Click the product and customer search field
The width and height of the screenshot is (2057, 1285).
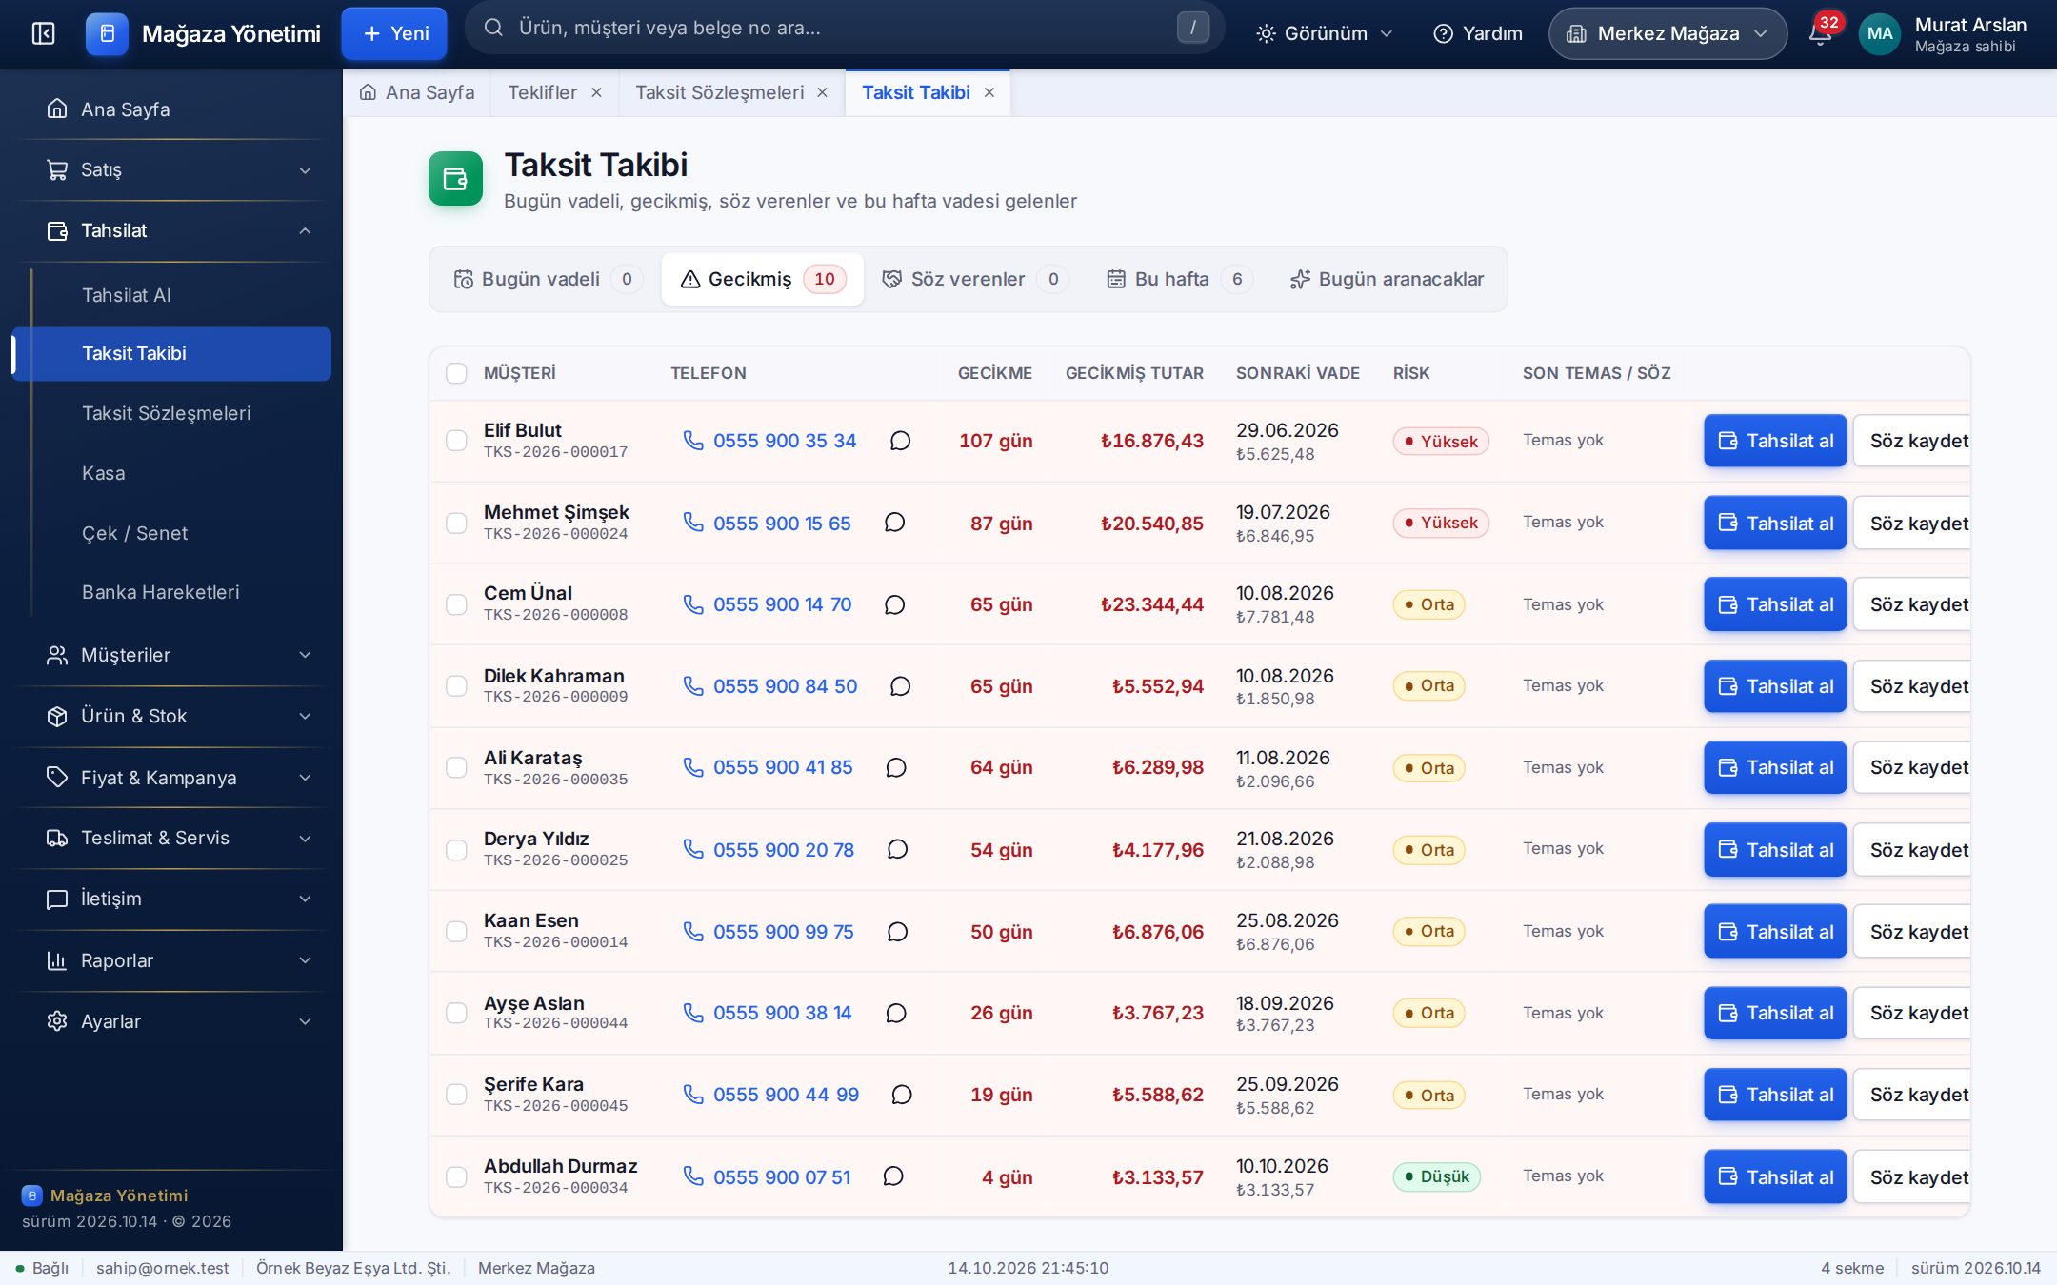pyautogui.click(x=844, y=28)
